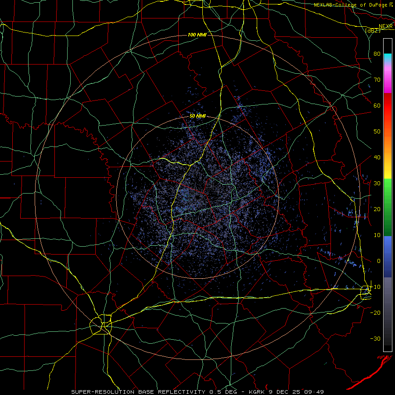The height and width of the screenshot is (395, 395).
Task: Click the 0 value on the dBZ scale
Action: coord(379,261)
